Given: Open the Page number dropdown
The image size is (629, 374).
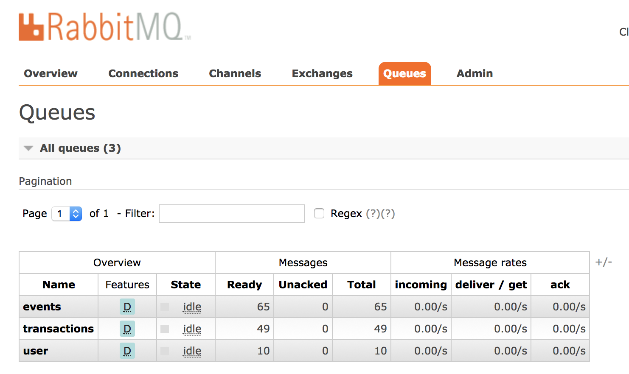Looking at the screenshot, I should point(67,214).
